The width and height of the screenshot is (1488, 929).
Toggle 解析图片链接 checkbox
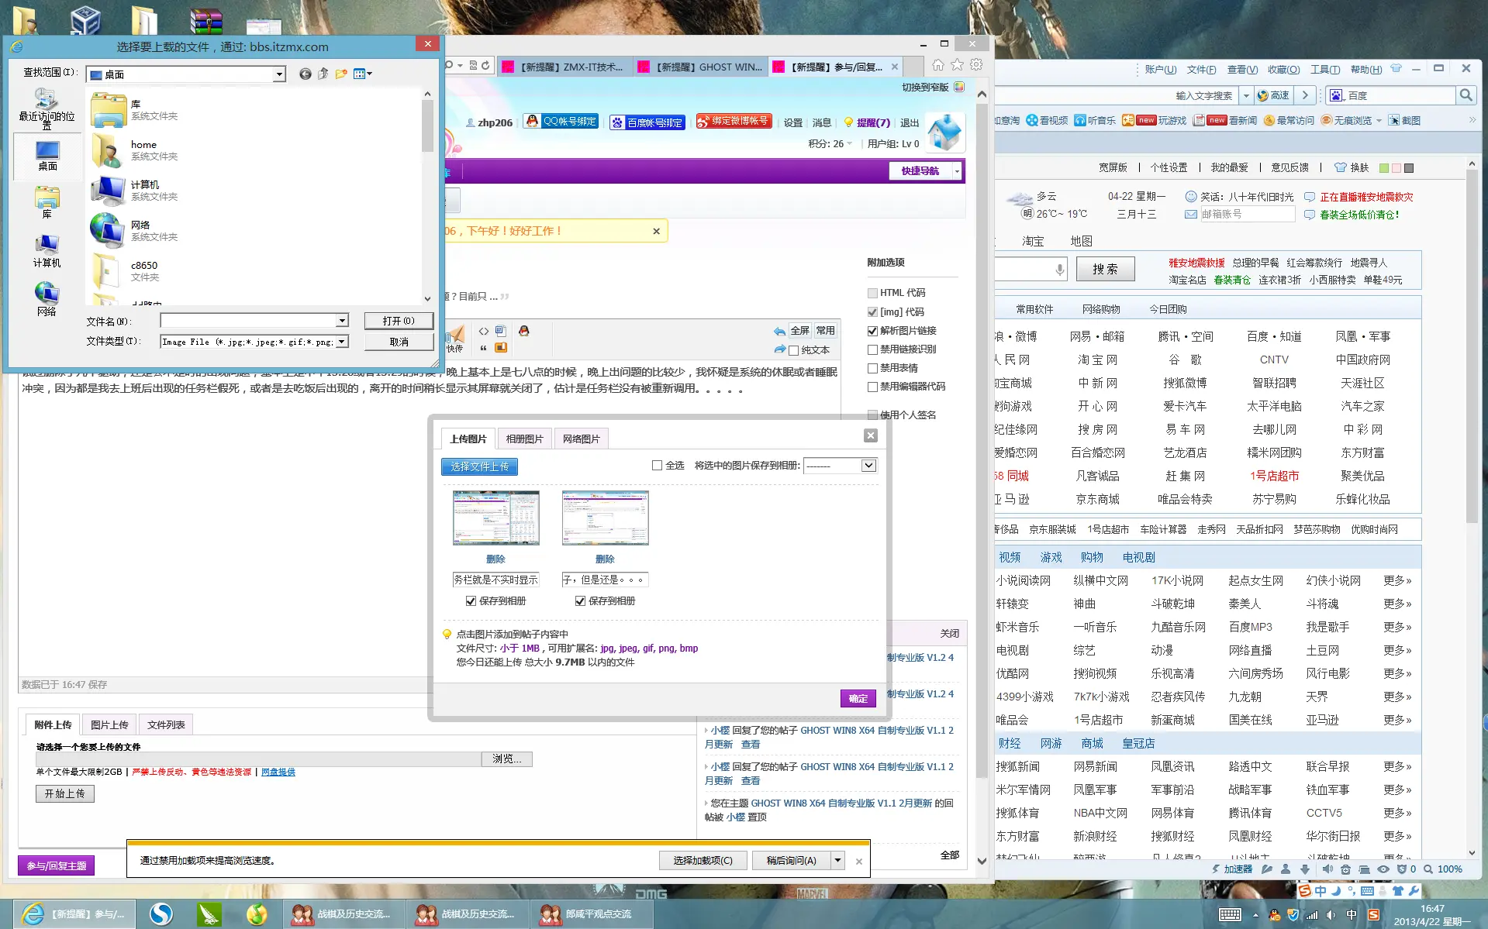coord(872,331)
